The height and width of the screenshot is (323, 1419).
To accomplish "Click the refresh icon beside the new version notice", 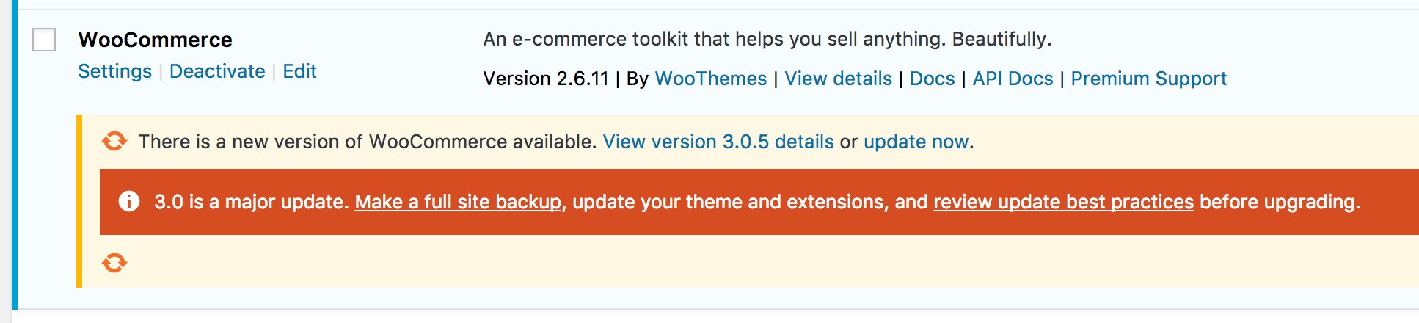I will click(x=114, y=141).
